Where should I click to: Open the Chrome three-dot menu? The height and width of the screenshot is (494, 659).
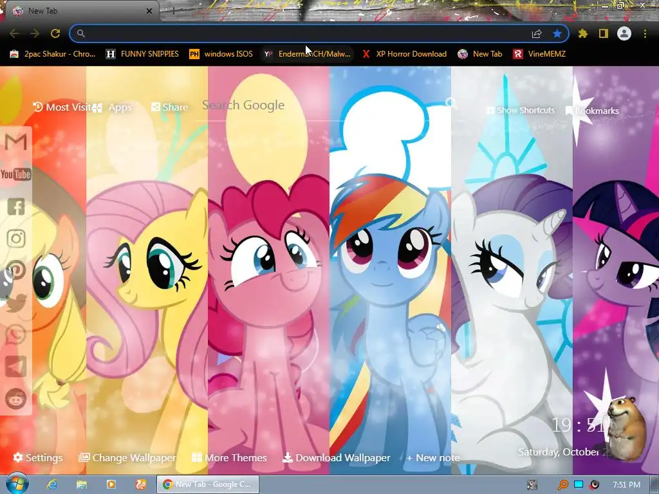point(645,33)
